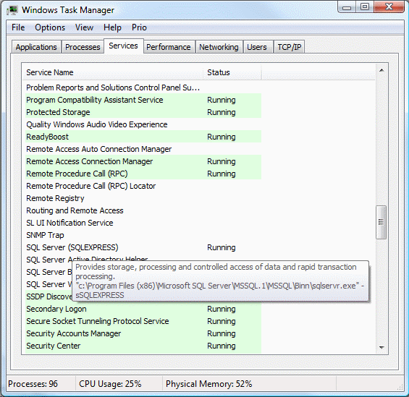The width and height of the screenshot is (409, 397).
Task: Select the Security Center service
Action: 143,346
